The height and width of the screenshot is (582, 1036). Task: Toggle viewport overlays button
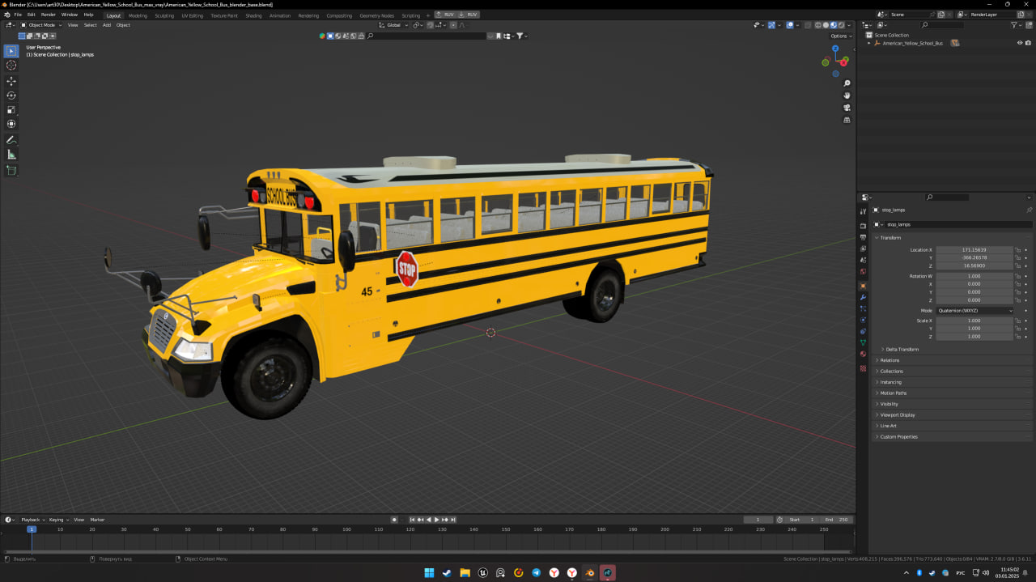pyautogui.click(x=790, y=25)
